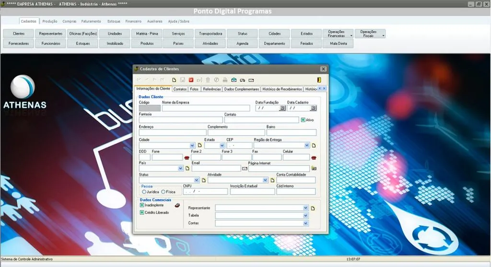
Task: Click the red cancel icon in client toolbar
Action: click(191, 80)
